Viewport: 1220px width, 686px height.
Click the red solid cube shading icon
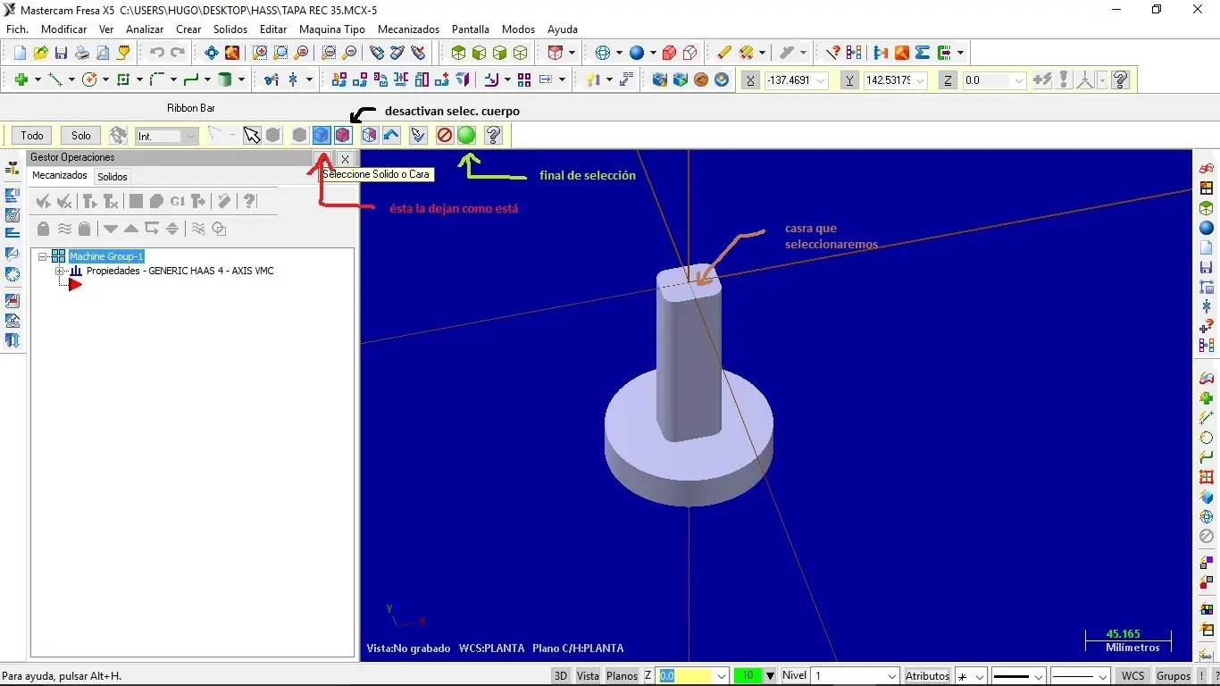[x=670, y=53]
